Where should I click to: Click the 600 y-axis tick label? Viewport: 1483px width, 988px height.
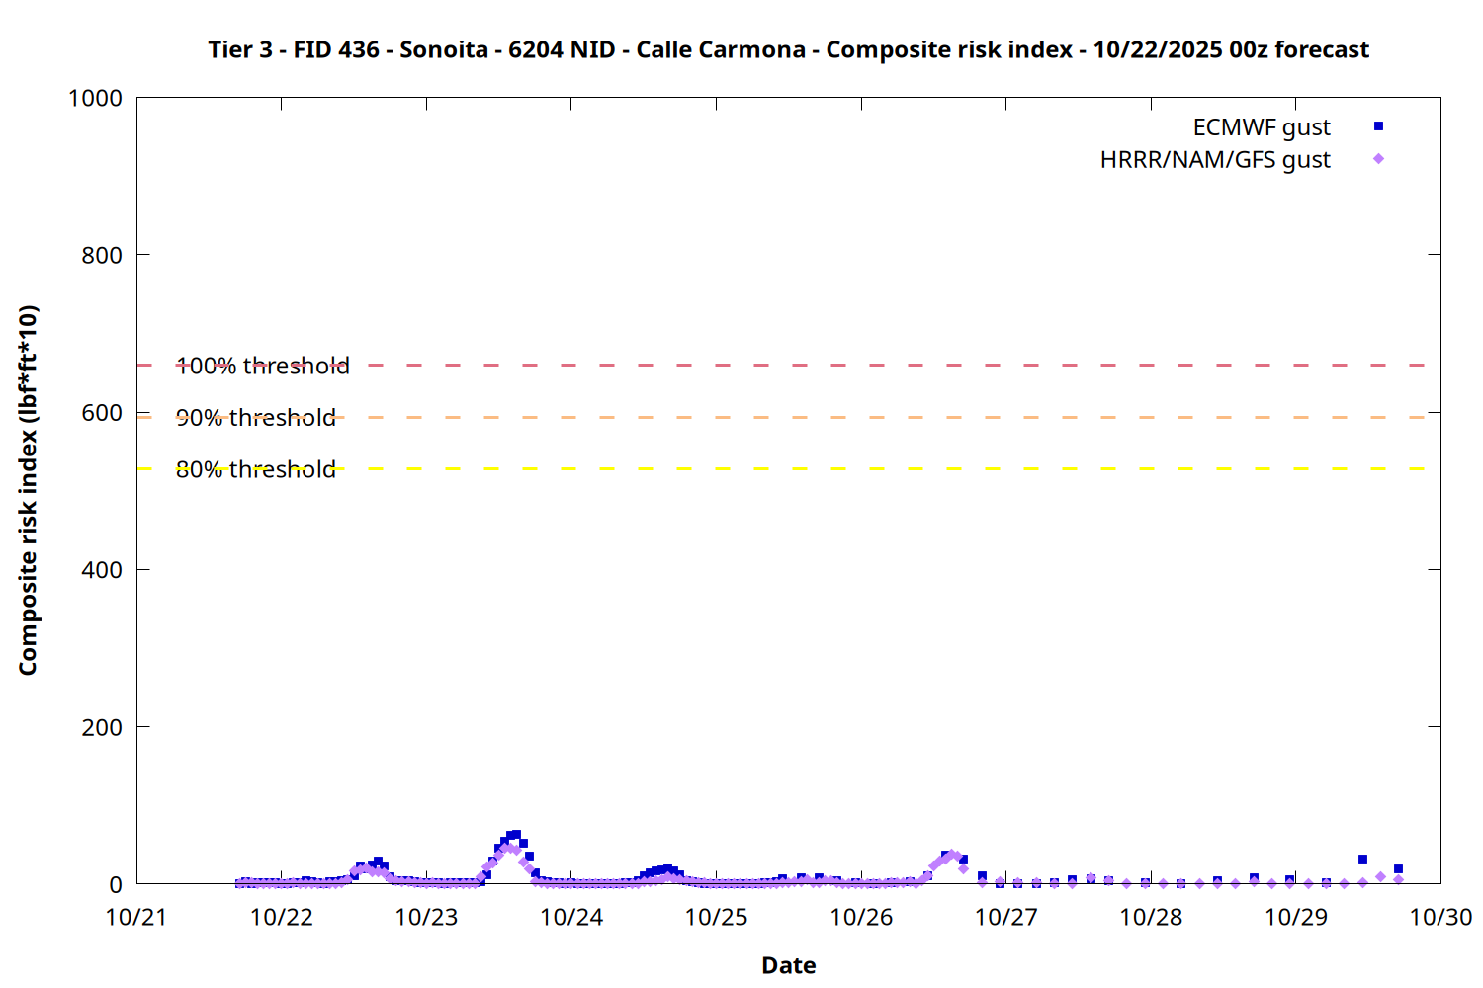pos(102,413)
